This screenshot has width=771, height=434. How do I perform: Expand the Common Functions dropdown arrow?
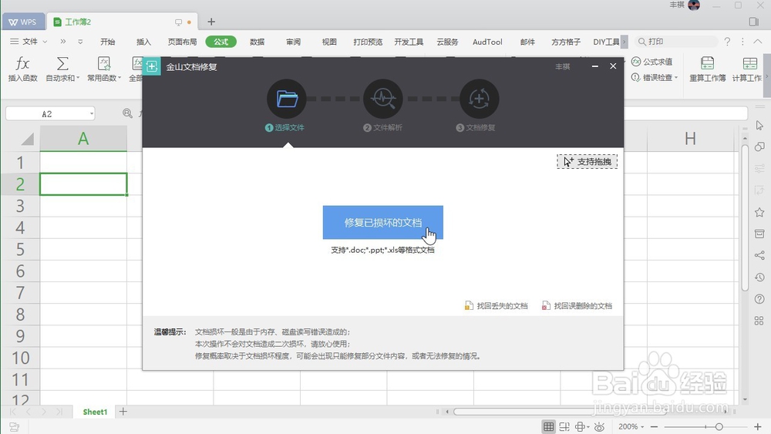(x=119, y=78)
